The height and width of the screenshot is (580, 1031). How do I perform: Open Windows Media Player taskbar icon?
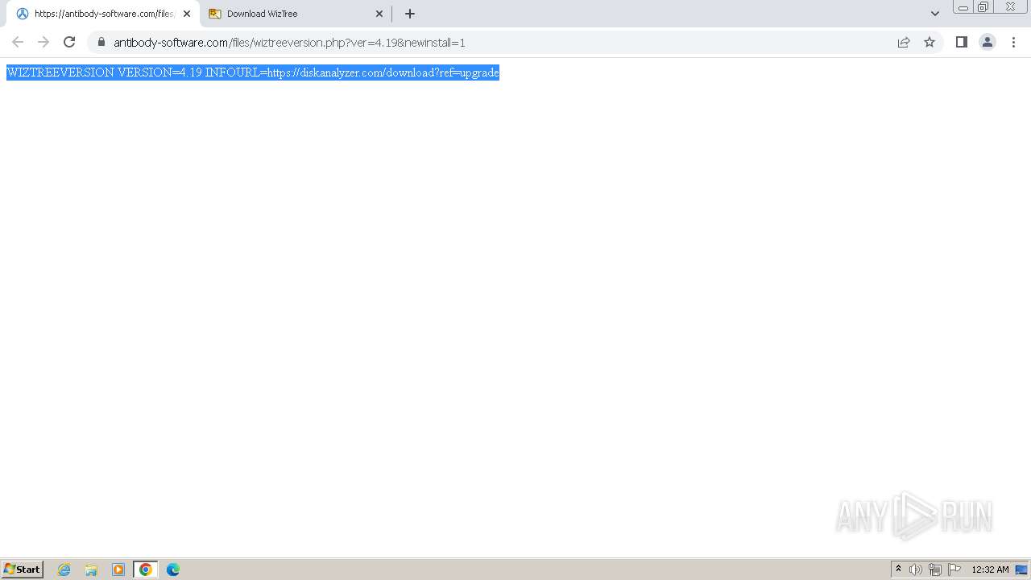tap(118, 570)
